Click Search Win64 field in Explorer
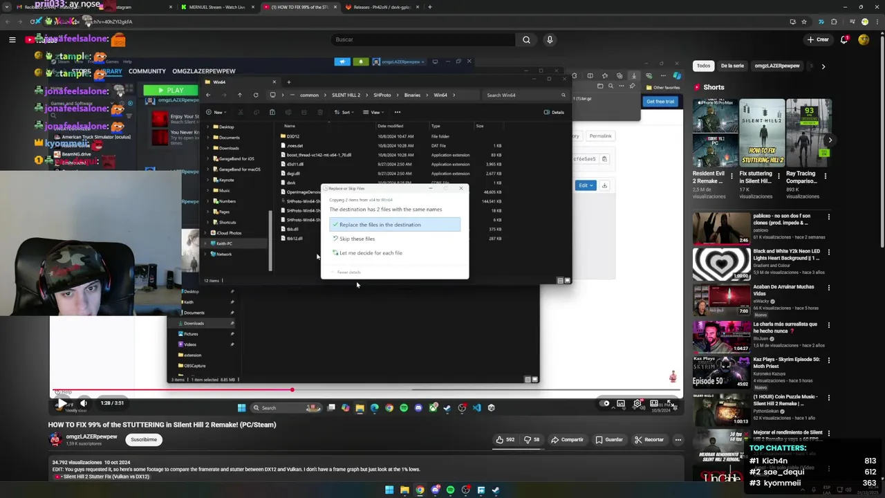 point(525,95)
